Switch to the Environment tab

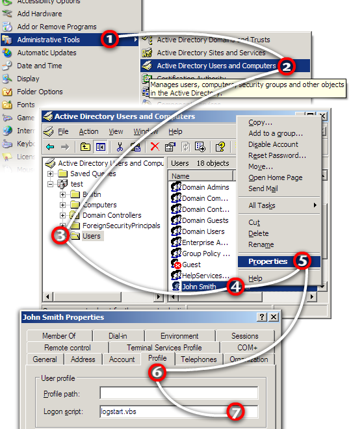pyautogui.click(x=179, y=335)
